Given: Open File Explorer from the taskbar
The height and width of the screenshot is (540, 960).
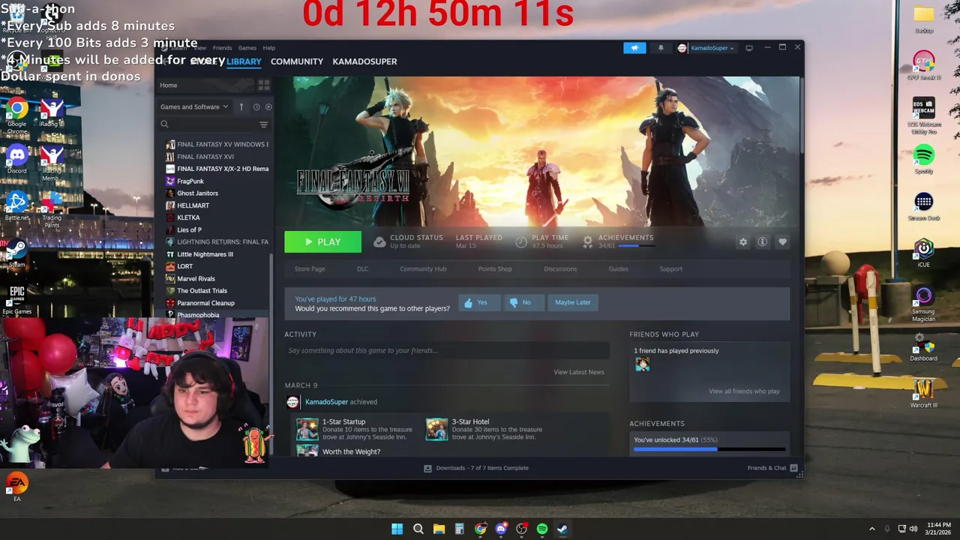Looking at the screenshot, I should tap(439, 529).
